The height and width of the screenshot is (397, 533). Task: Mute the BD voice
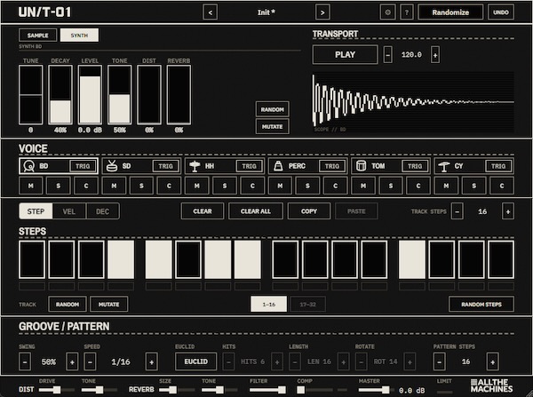31,186
